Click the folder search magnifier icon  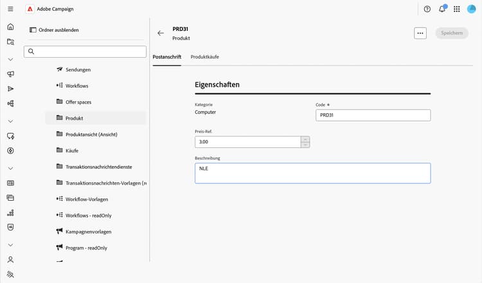pos(31,51)
